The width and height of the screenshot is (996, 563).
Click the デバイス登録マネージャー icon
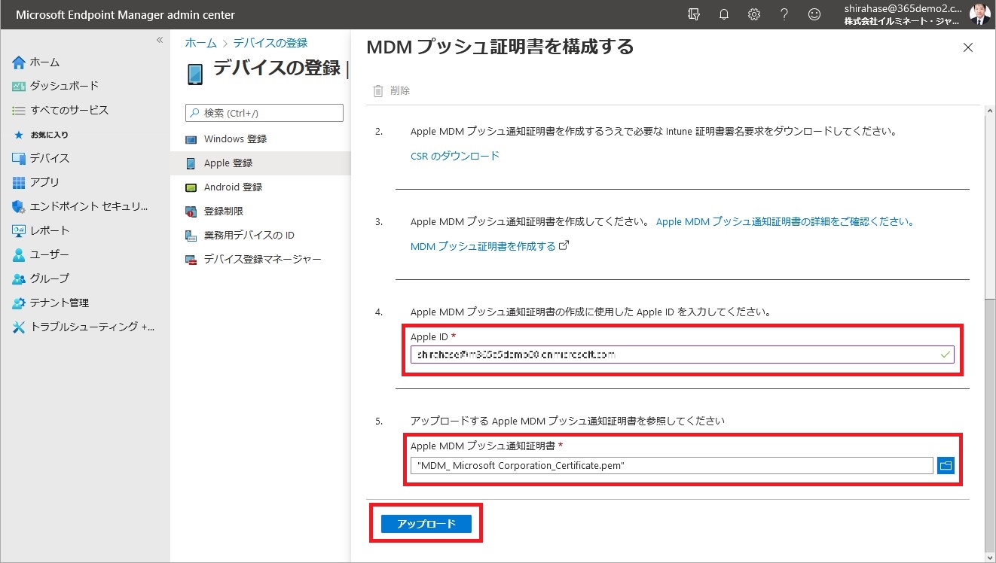click(191, 260)
